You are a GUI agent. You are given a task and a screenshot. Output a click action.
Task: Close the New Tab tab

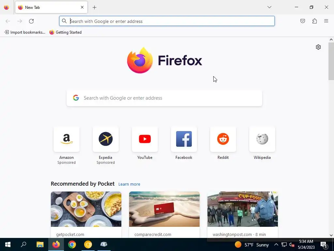[82, 7]
